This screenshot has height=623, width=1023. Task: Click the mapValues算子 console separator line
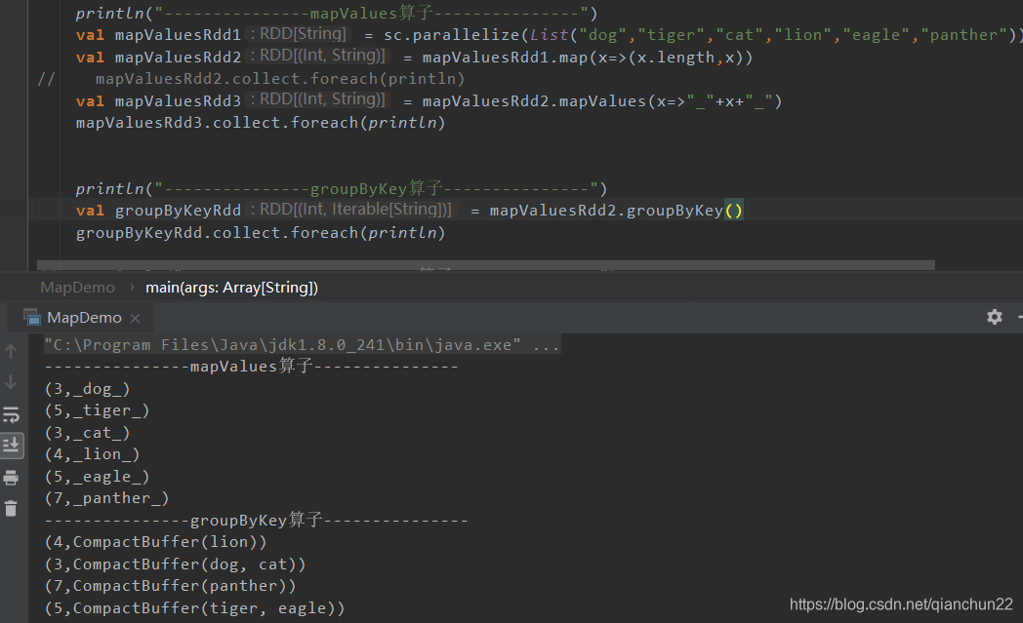251,367
